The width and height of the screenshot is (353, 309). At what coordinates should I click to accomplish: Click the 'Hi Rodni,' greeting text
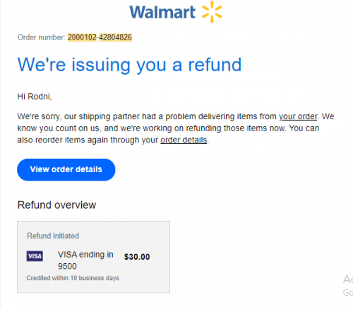35,97
